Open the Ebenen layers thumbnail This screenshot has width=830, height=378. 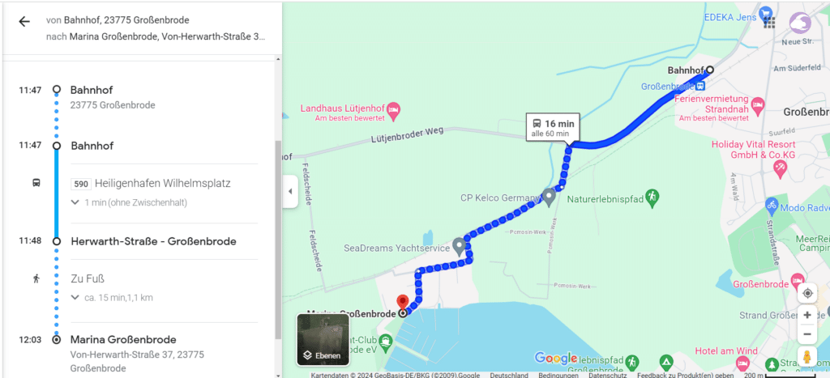click(x=323, y=339)
